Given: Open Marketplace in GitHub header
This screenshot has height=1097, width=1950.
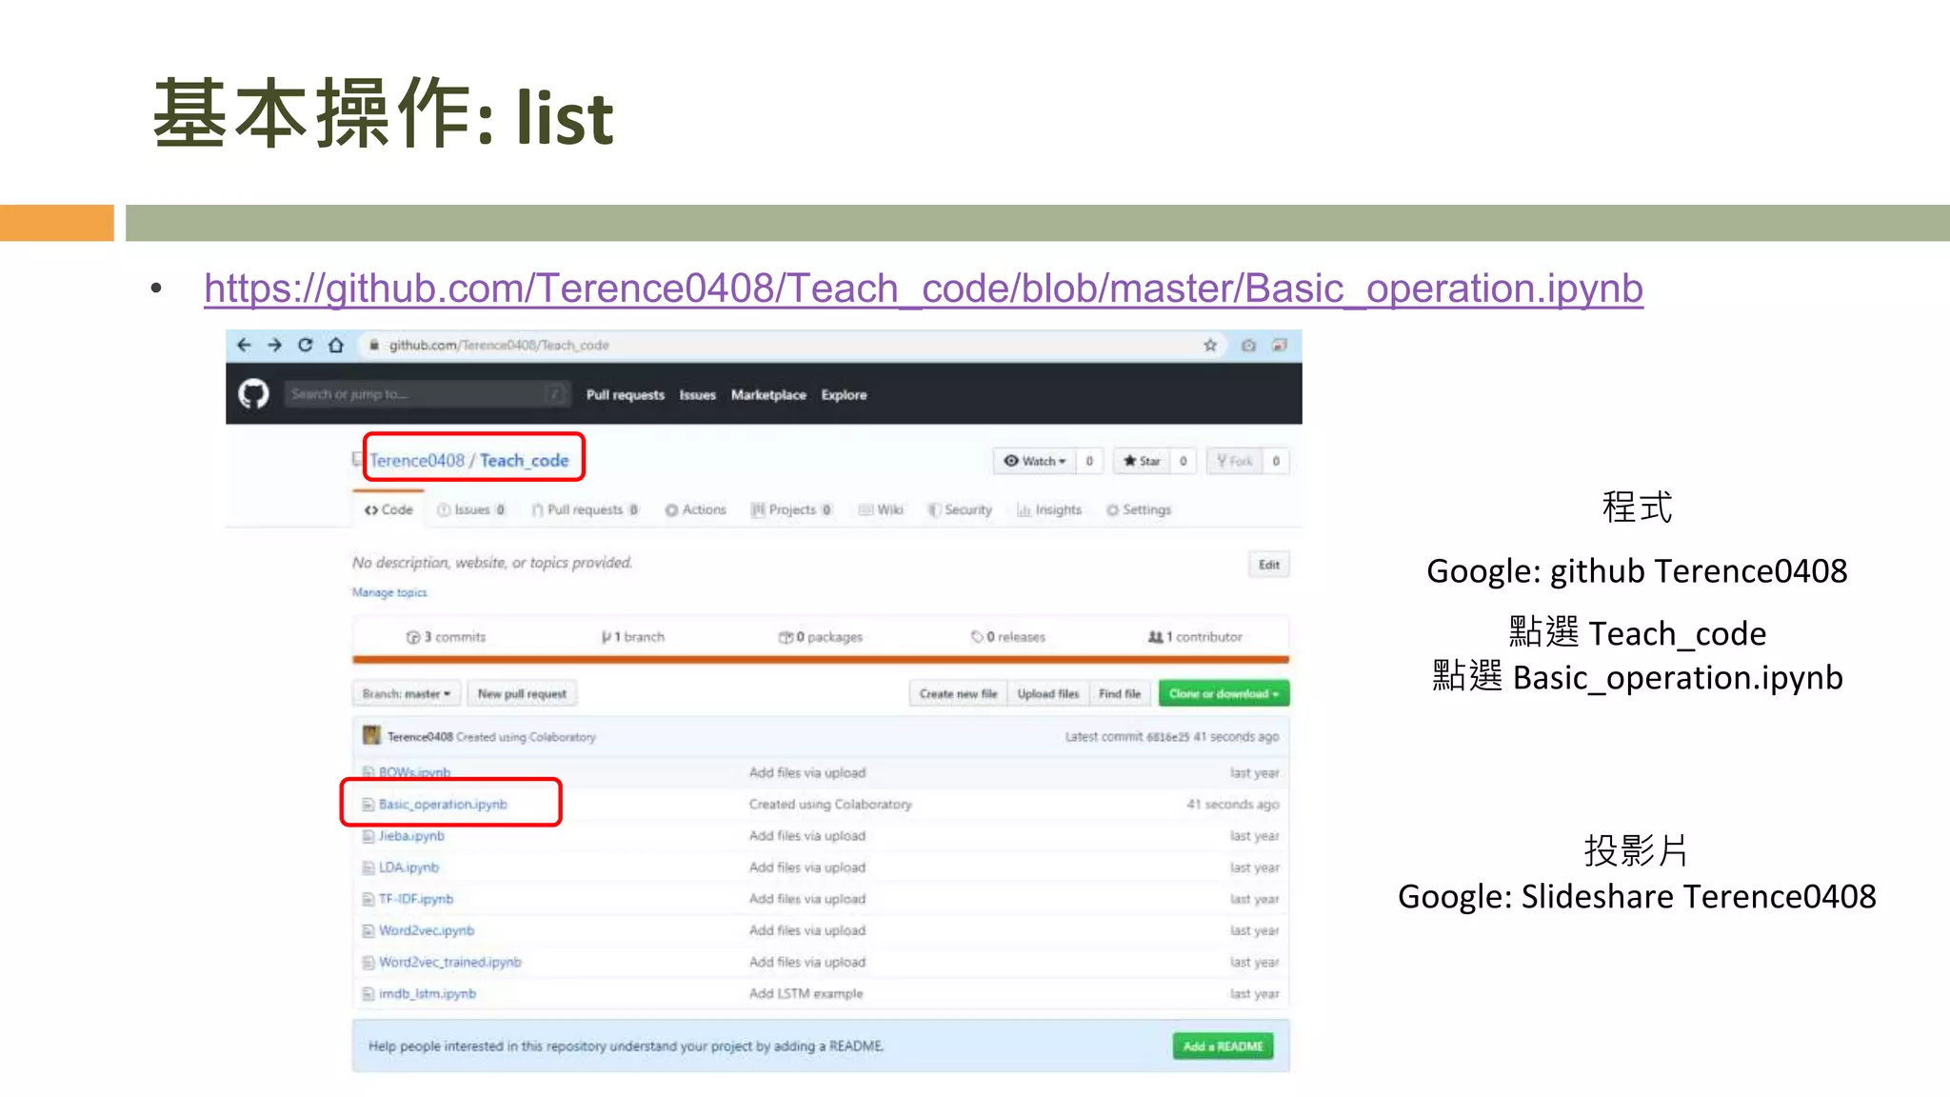Looking at the screenshot, I should 768,394.
